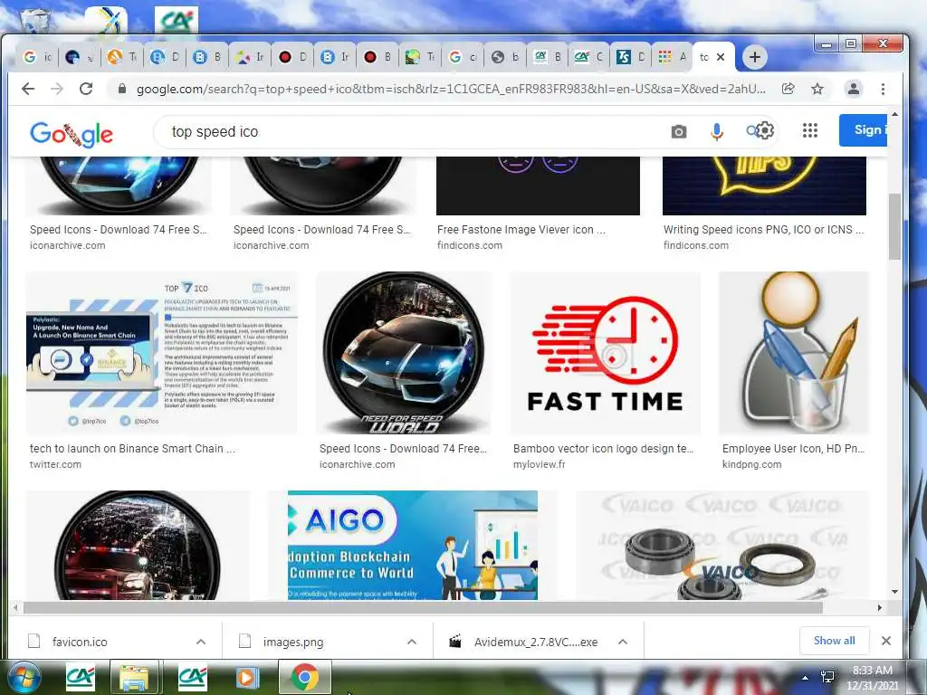The image size is (927, 695).
Task: Share this page using the share icon
Action: tap(788, 89)
